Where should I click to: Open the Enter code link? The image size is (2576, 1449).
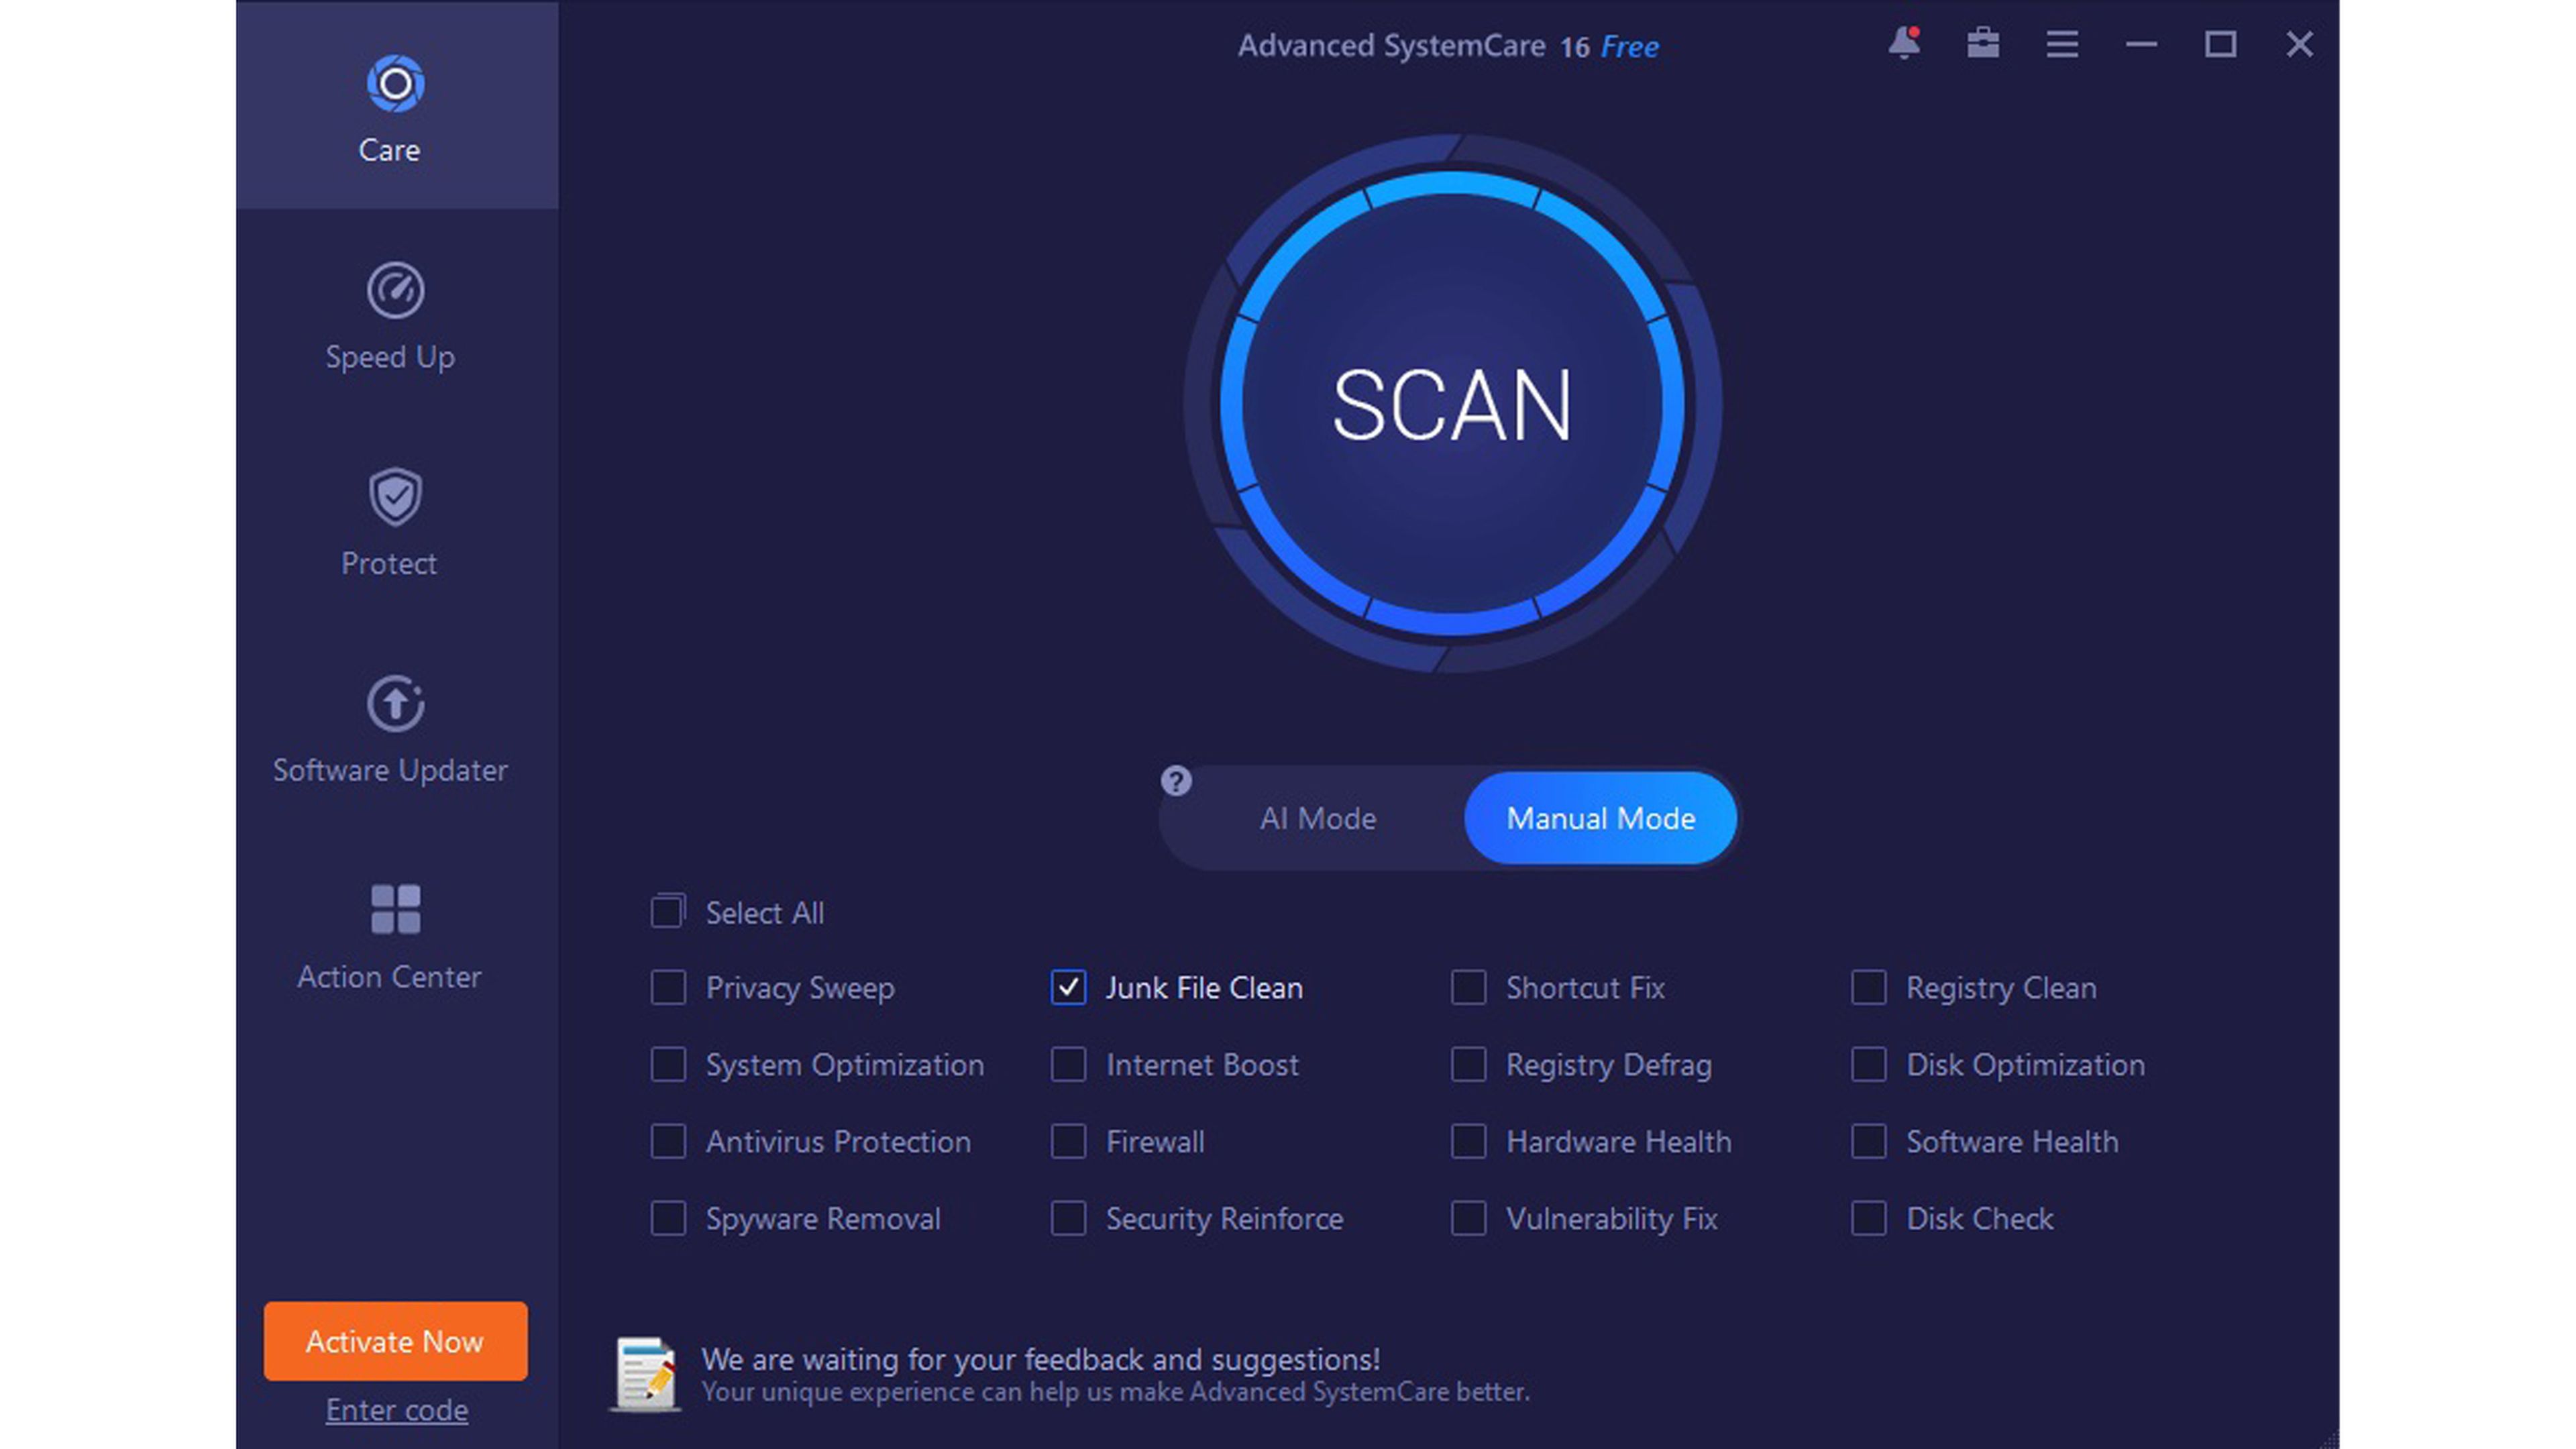(396, 1410)
